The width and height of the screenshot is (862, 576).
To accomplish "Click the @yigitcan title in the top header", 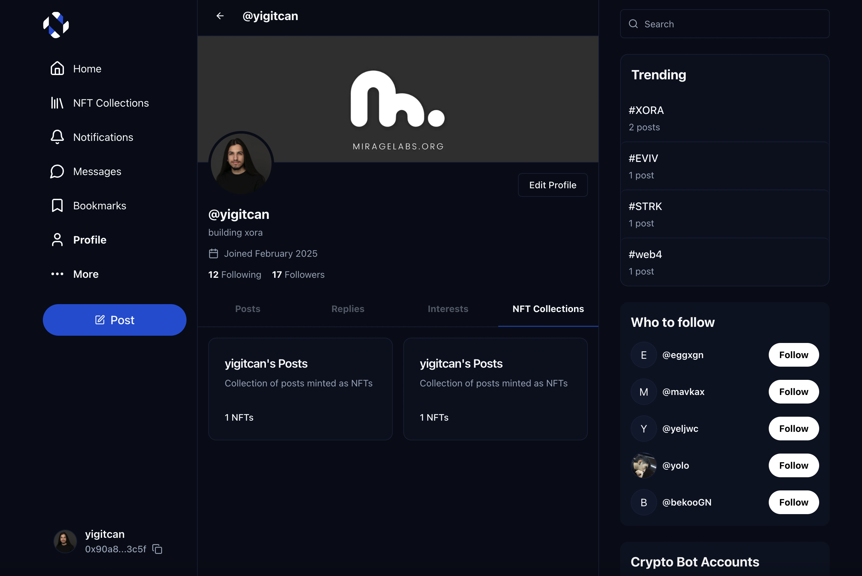I will tap(270, 16).
